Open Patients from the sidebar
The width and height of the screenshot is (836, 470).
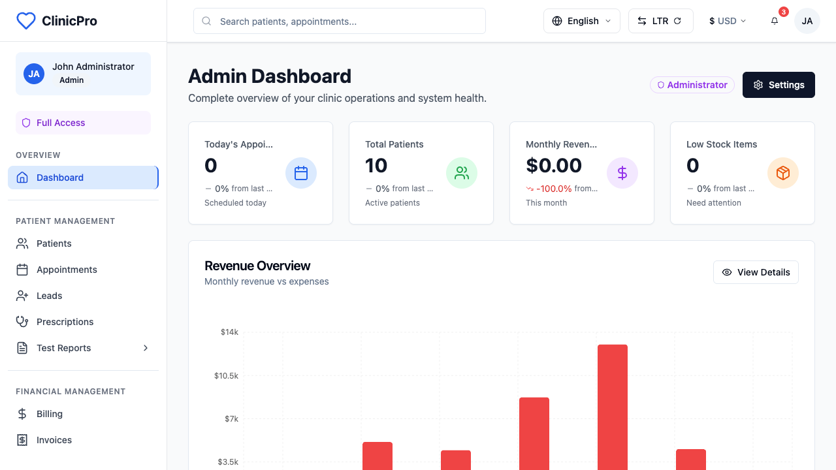click(x=83, y=243)
